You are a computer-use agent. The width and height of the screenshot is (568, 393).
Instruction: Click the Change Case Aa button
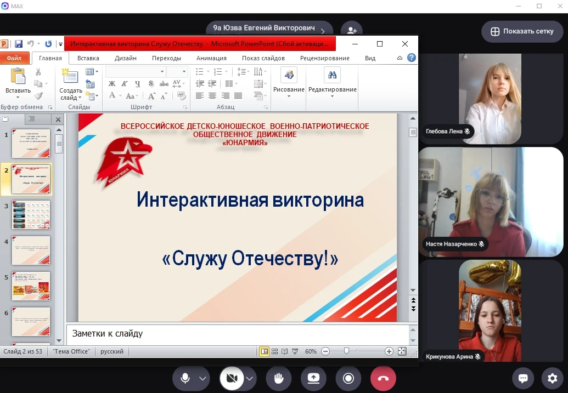click(x=130, y=96)
